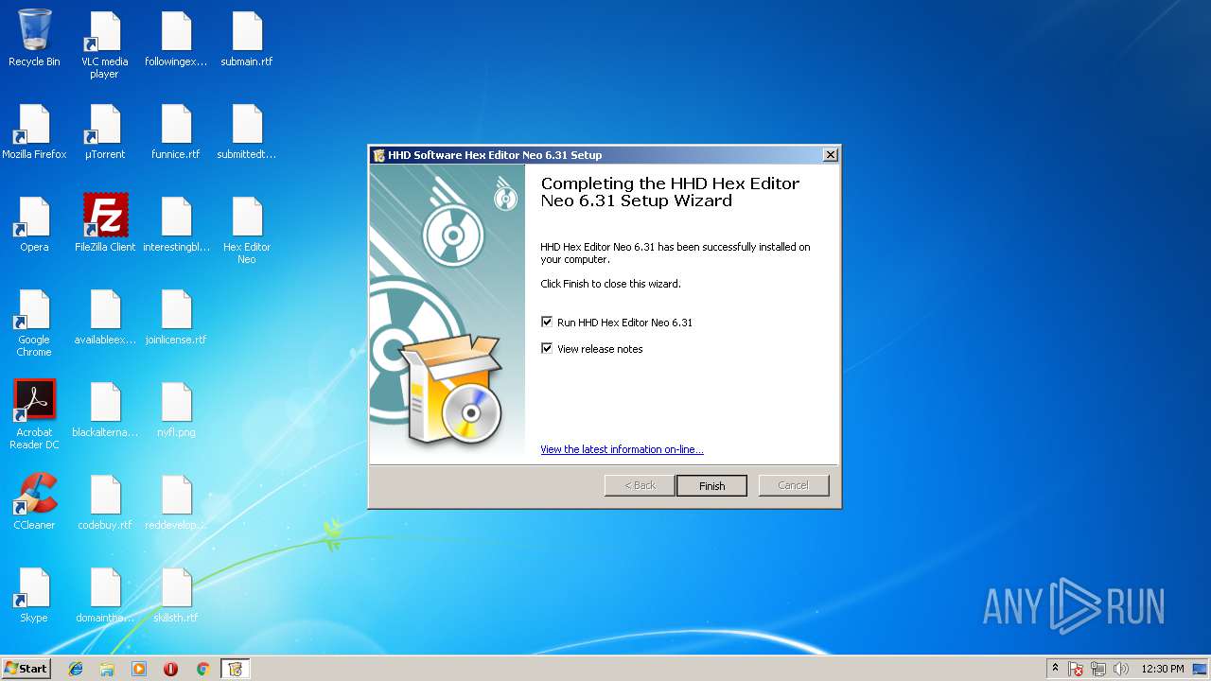Close the Hex Editor Neo Setup window
Screen dimensions: 1211x681
[830, 155]
